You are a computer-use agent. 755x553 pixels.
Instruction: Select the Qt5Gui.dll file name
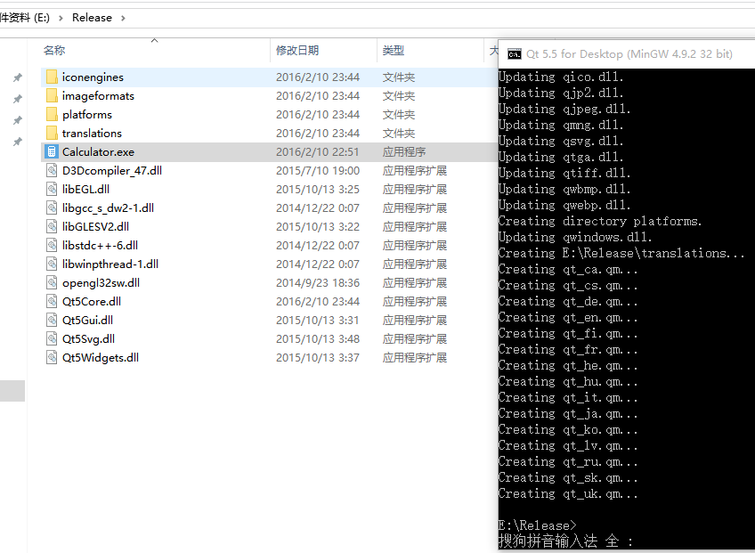click(87, 321)
